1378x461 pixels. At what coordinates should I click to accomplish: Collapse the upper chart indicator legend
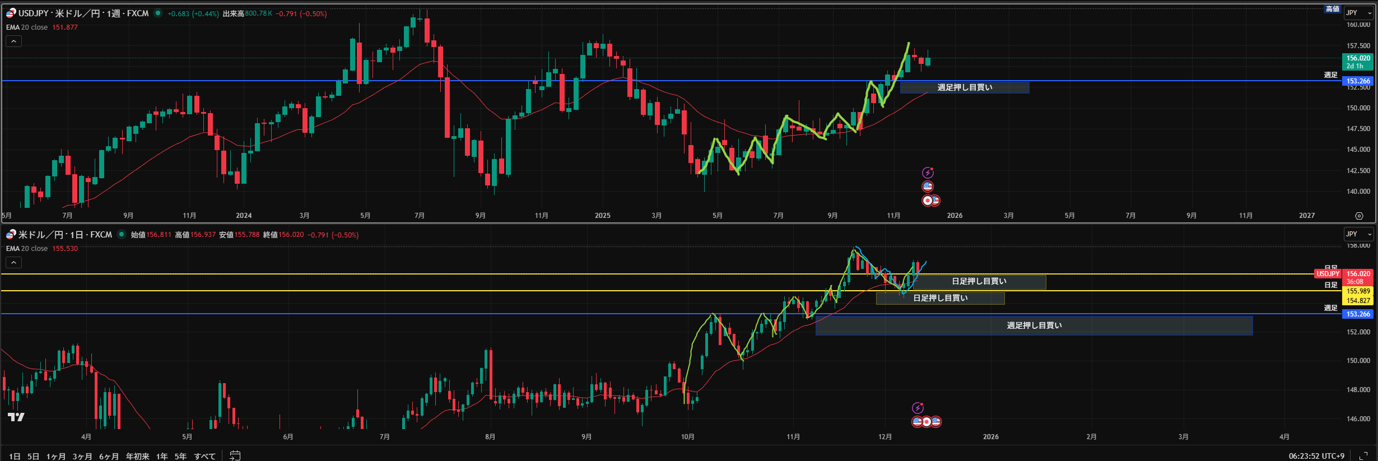coord(13,41)
